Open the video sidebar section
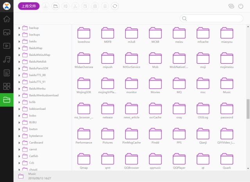 click(7, 46)
